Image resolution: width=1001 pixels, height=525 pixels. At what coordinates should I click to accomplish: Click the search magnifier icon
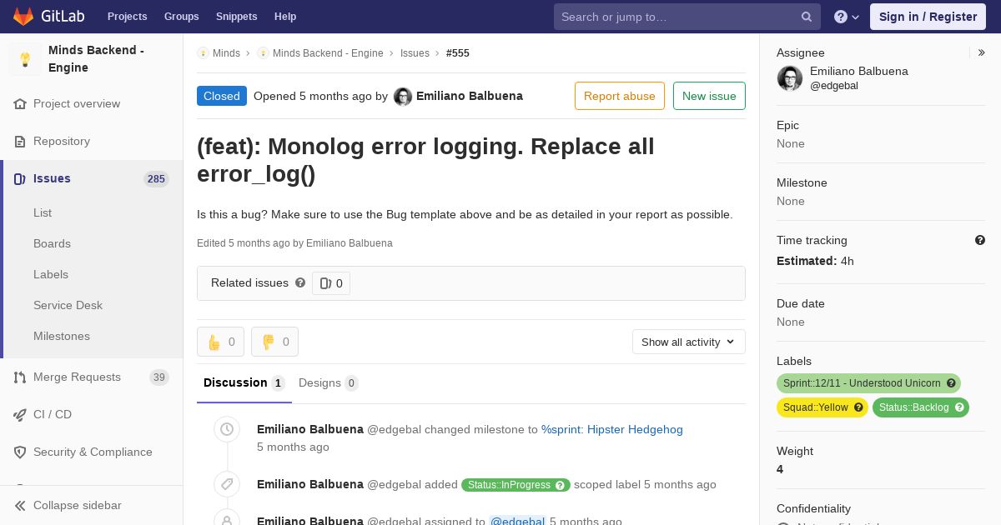tap(807, 17)
